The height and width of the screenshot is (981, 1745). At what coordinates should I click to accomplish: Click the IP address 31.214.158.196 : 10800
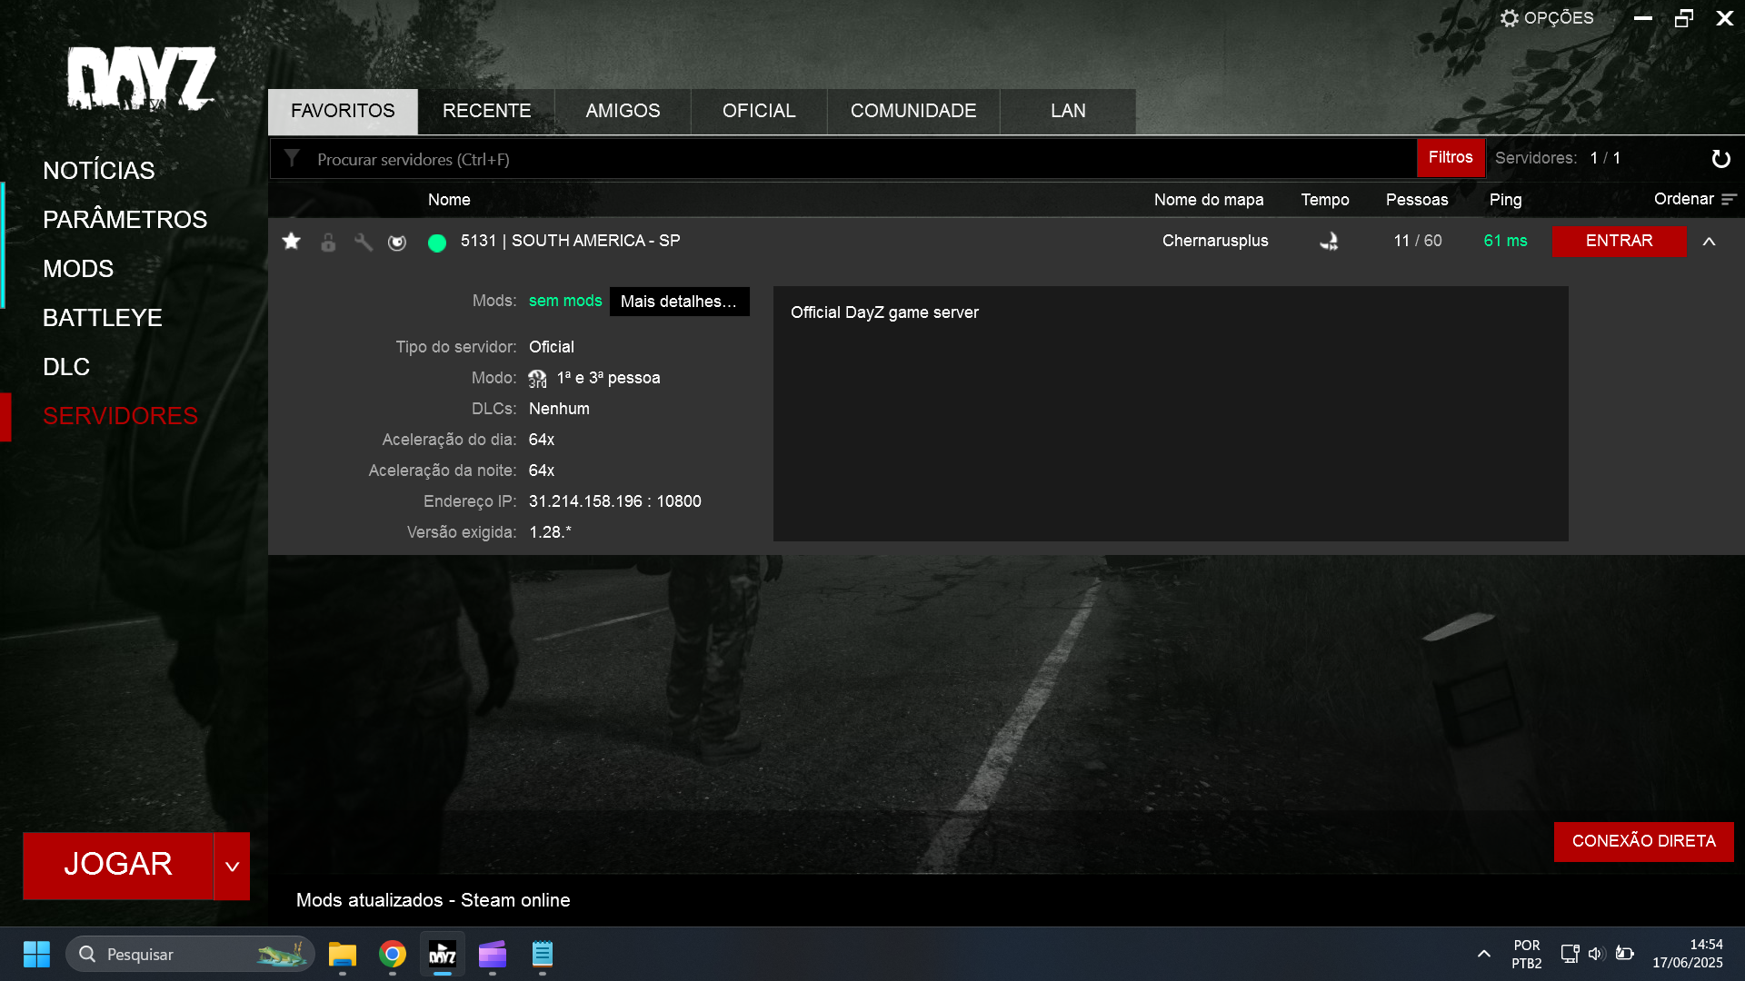pyautogui.click(x=615, y=501)
